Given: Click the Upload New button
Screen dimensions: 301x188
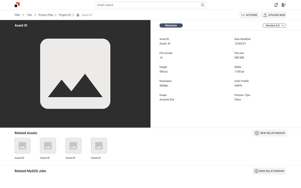Looking at the screenshot, I should [274, 15].
